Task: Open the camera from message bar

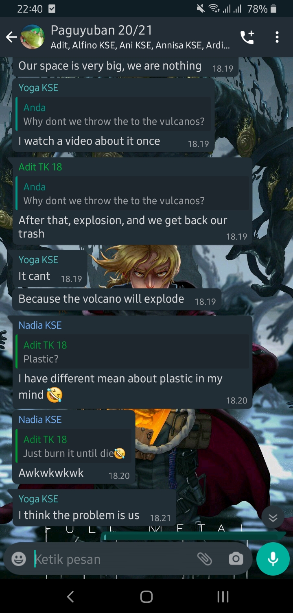Action: pos(236,559)
